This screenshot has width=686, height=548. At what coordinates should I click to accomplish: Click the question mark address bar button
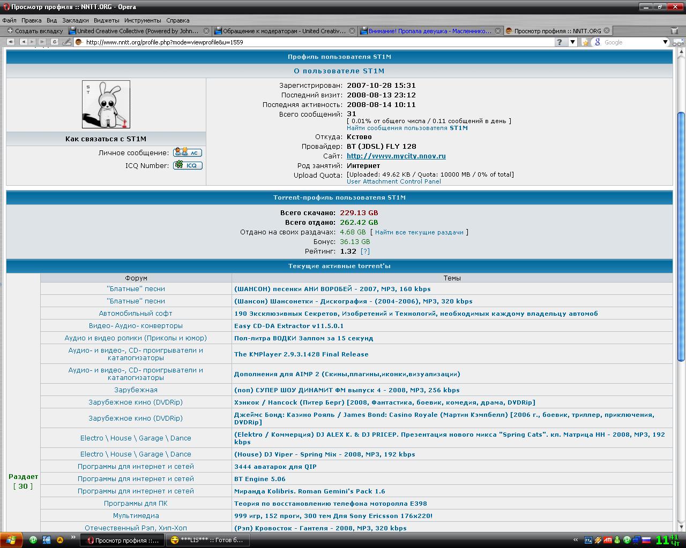coord(560,42)
